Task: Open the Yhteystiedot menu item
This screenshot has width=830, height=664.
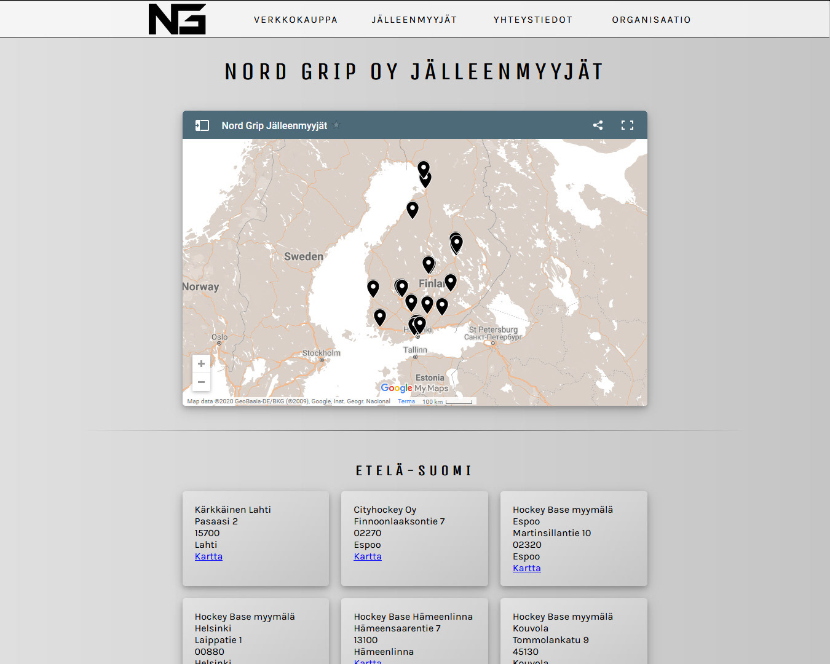Action: coord(533,20)
